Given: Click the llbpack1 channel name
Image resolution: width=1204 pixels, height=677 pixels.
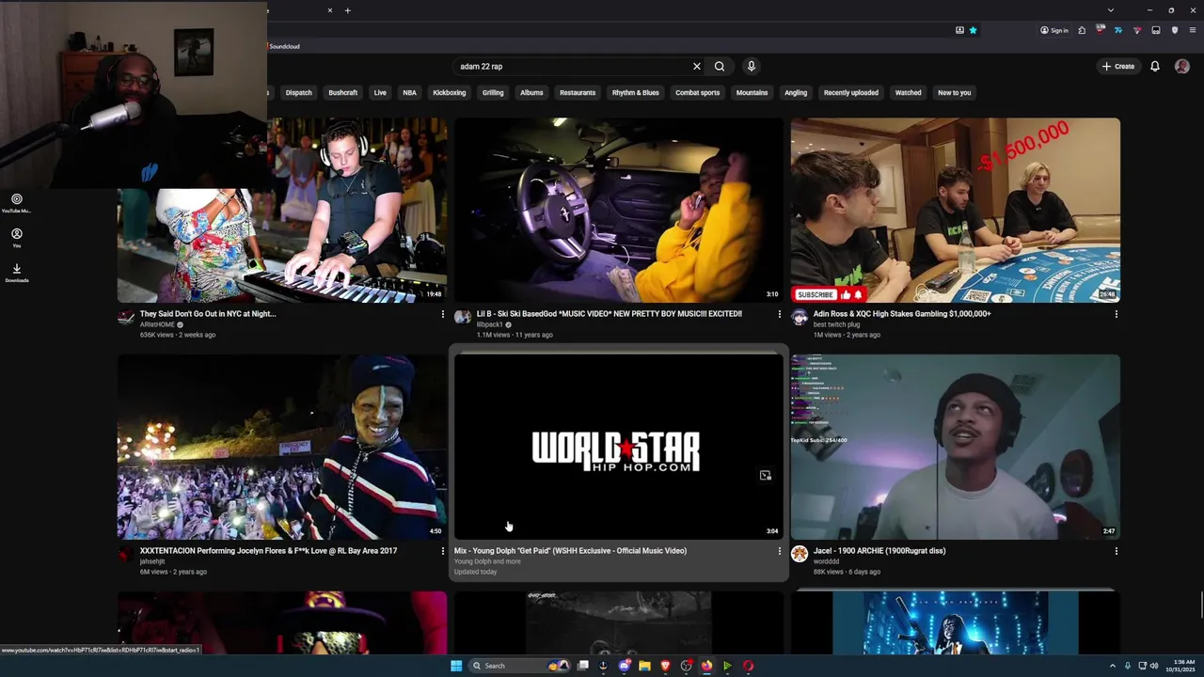Looking at the screenshot, I should 489,324.
